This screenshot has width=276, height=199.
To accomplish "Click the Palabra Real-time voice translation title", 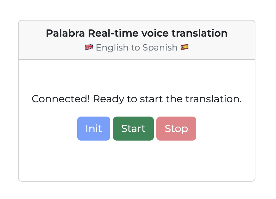I will 136,33.
